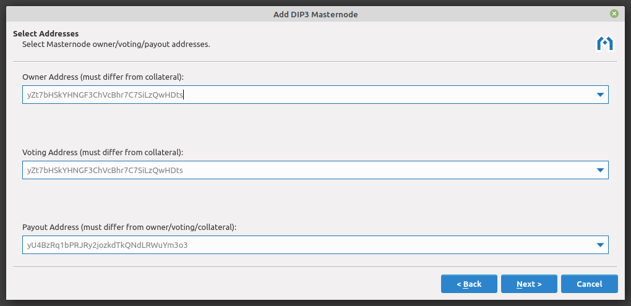Click the blank area between Owner and Voting sections

[315, 127]
